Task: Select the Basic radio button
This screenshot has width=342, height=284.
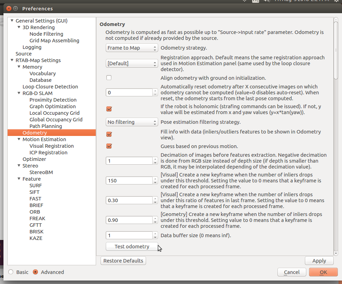Action: click(x=11, y=272)
